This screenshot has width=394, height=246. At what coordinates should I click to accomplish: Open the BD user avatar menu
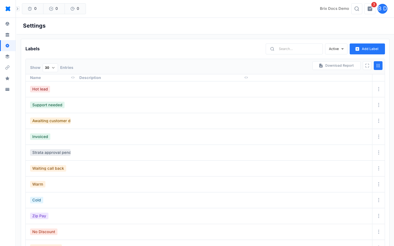pyautogui.click(x=383, y=9)
